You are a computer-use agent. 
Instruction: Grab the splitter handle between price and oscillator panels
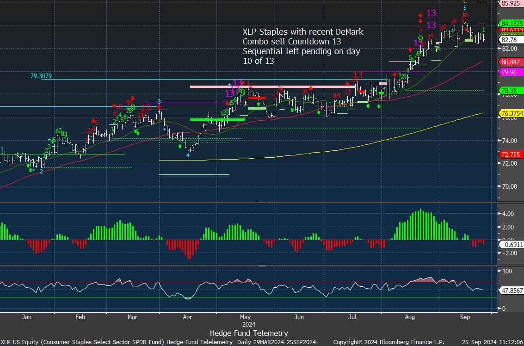pos(262,202)
